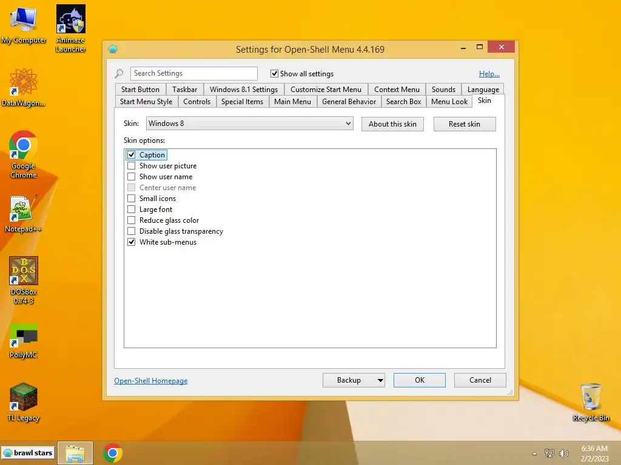Image resolution: width=621 pixels, height=465 pixels.
Task: Click the search magnifier icon
Action: pos(119,73)
